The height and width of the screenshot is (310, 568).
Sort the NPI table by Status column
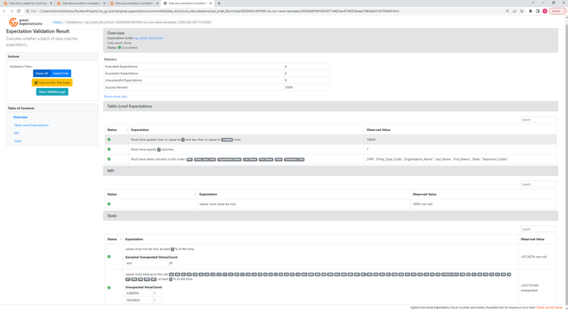(194, 194)
